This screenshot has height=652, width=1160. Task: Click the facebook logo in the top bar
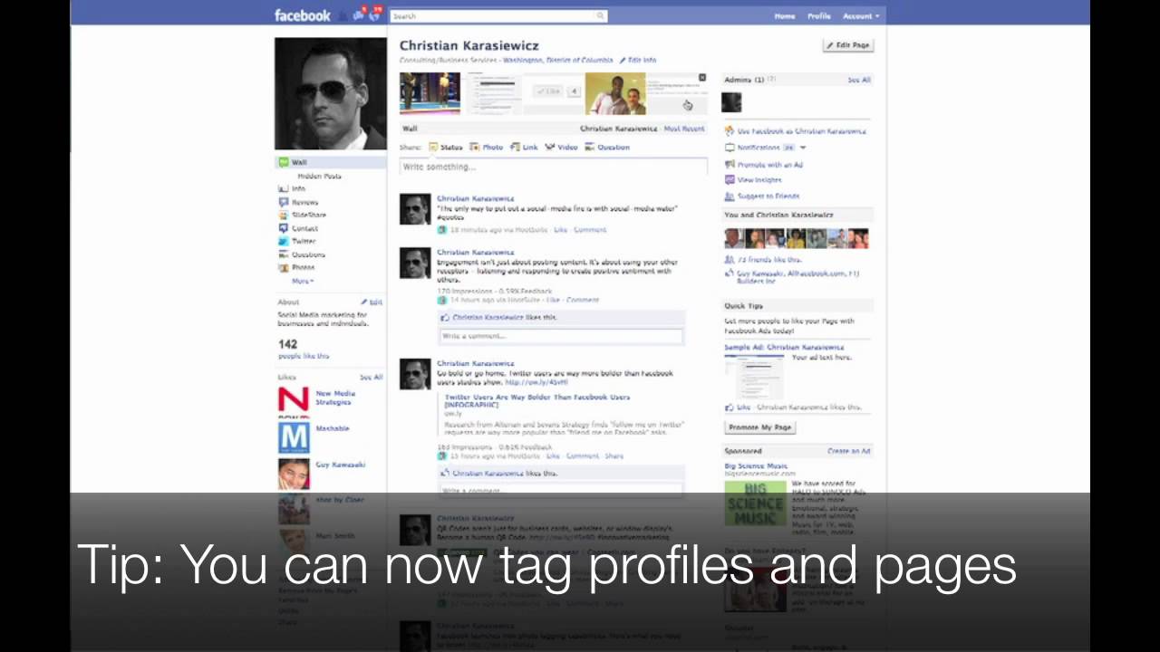click(303, 15)
